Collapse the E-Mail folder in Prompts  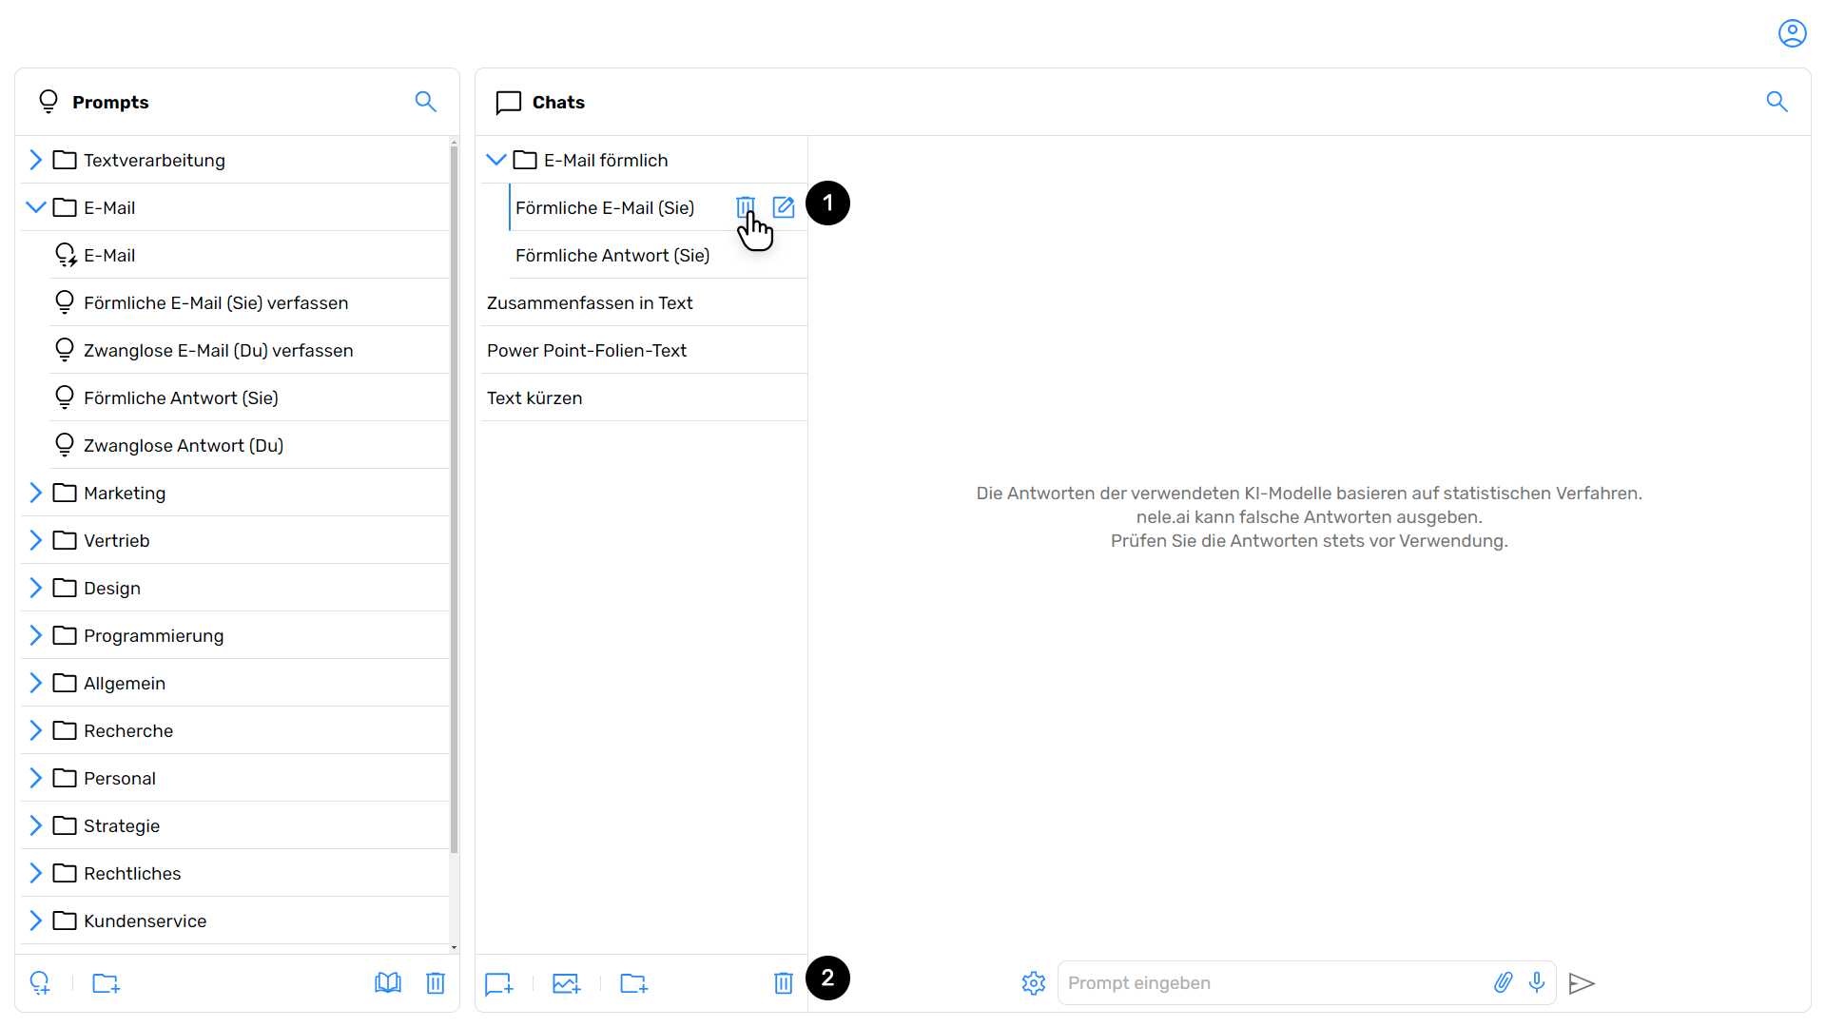[36, 207]
